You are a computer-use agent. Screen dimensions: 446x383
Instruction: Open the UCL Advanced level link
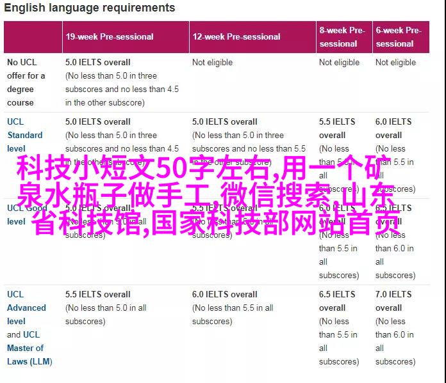coord(26,308)
